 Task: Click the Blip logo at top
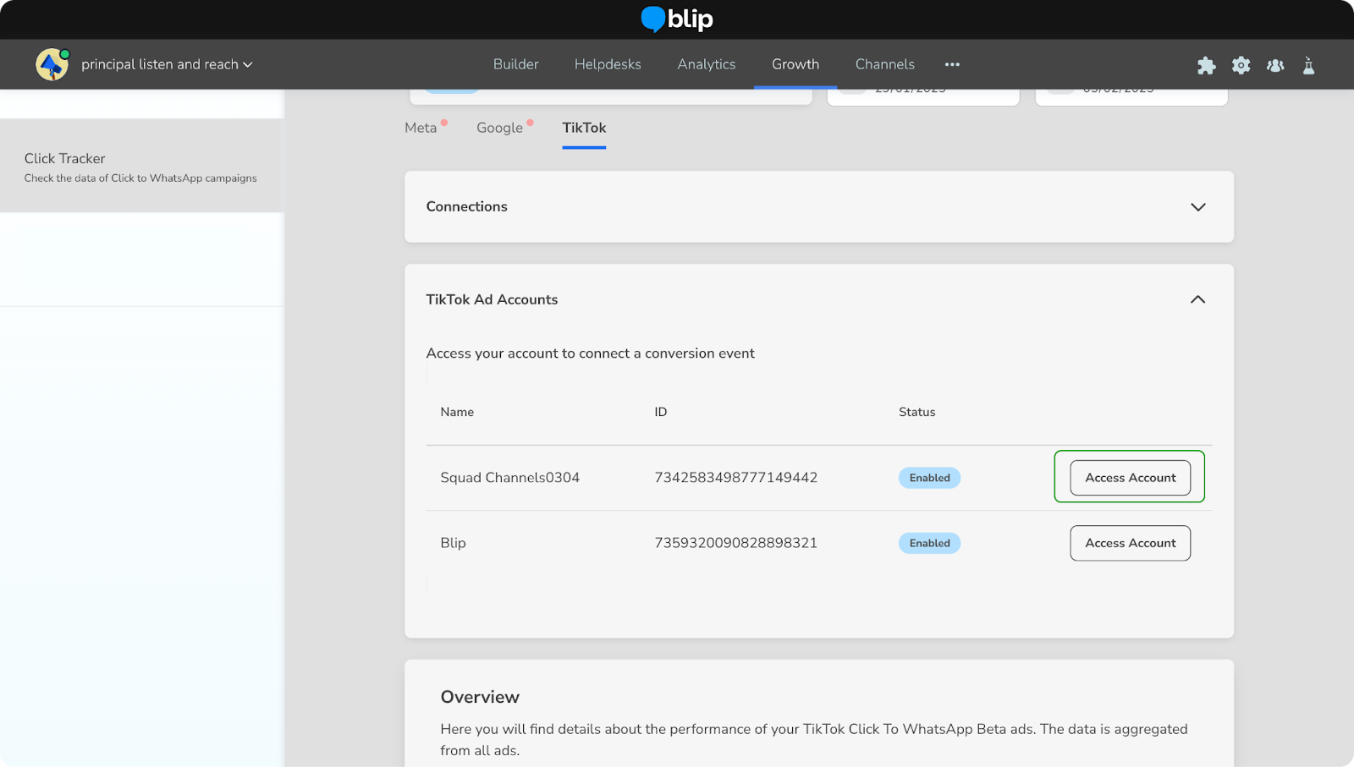tap(677, 19)
